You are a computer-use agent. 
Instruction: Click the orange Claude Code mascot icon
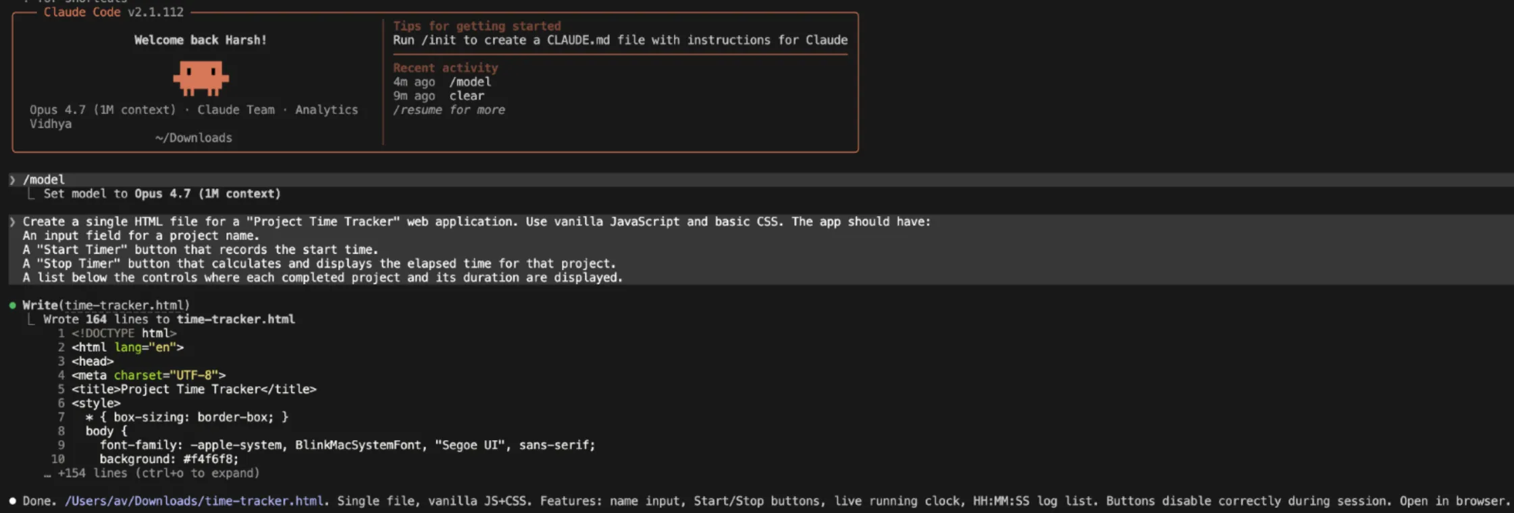201,78
